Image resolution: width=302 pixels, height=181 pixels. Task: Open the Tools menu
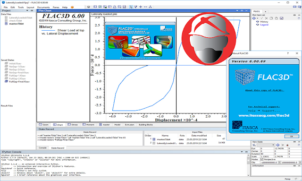(21, 8)
